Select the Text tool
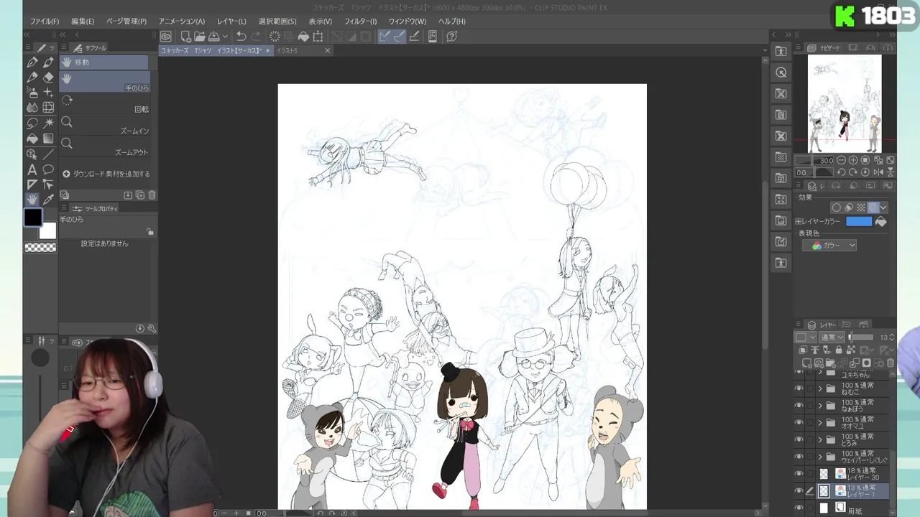 pos(32,169)
